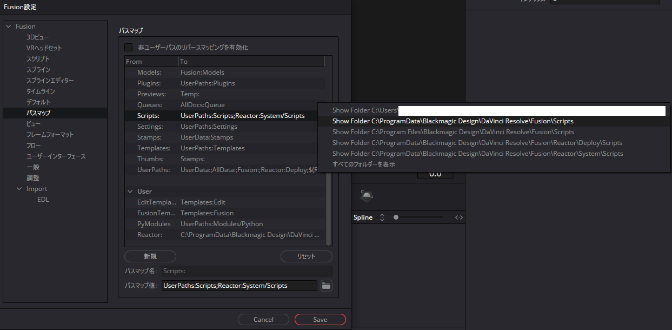The height and width of the screenshot is (330, 672).
Task: Select the Scripts: path map row
Action: 225,116
